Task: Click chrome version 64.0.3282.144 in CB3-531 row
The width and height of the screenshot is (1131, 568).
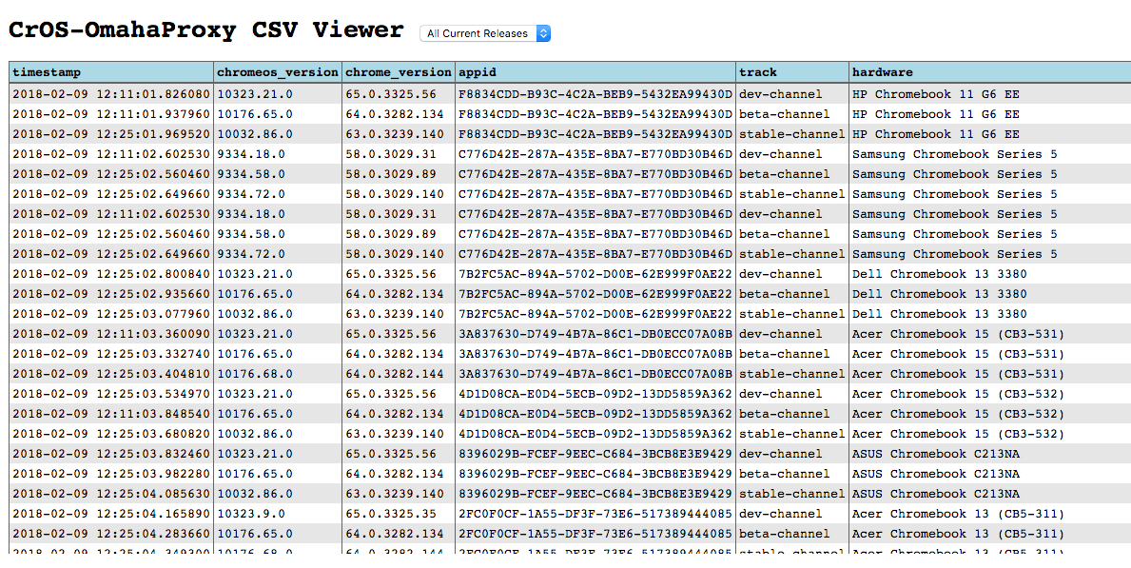Action: (x=395, y=374)
